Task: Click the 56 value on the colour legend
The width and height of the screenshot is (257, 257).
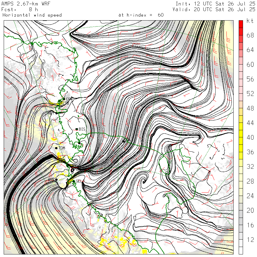Action: [250, 79]
